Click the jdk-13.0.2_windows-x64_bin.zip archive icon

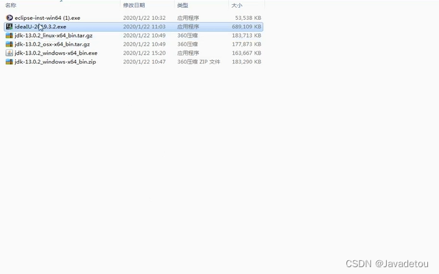point(9,62)
